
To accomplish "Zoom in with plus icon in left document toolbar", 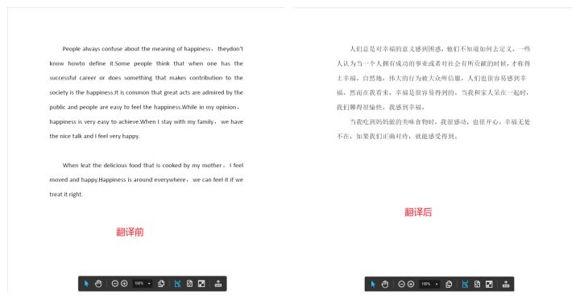I will [x=124, y=284].
